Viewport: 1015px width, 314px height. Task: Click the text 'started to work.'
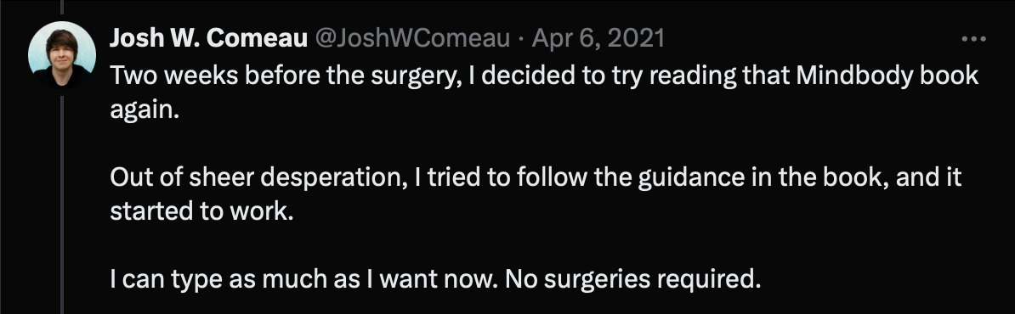point(201,211)
